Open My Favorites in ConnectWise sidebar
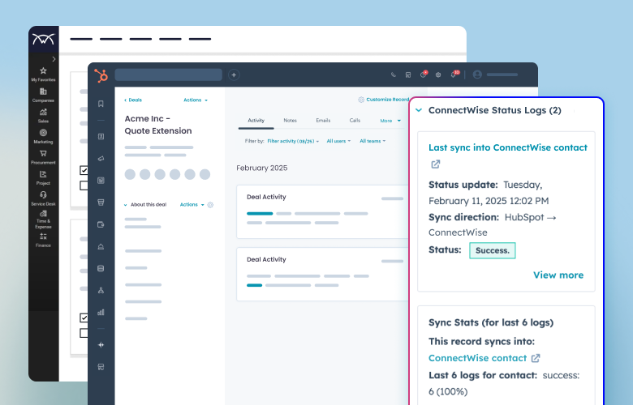Image resolution: width=633 pixels, height=405 pixels. [43, 75]
